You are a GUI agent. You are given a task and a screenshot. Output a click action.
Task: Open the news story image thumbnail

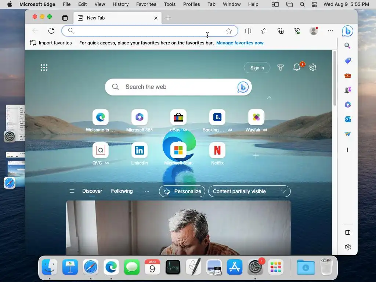178,228
